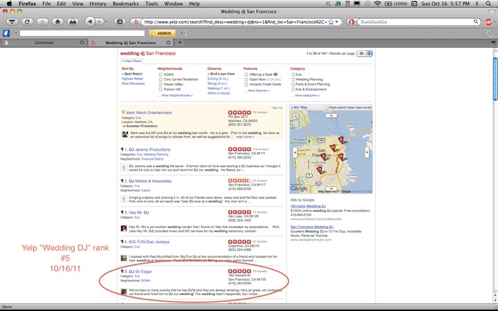The width and height of the screenshot is (498, 311).
Task: Click the Wi-Fi status icon
Action: 378,4
